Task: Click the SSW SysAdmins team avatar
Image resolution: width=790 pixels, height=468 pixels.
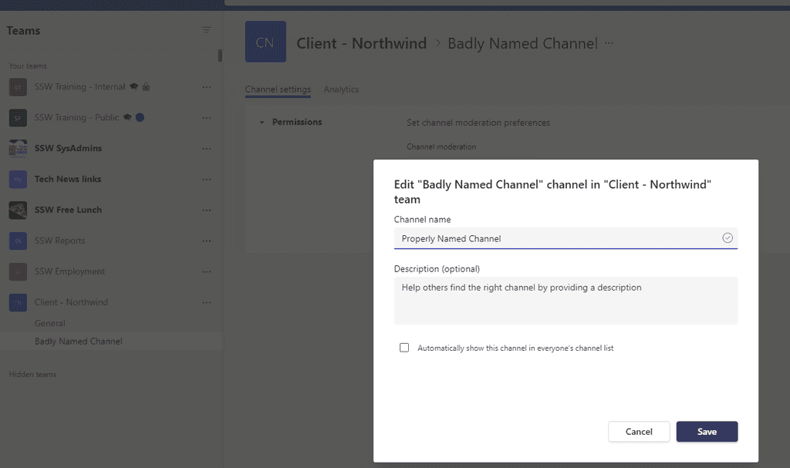Action: [18, 148]
